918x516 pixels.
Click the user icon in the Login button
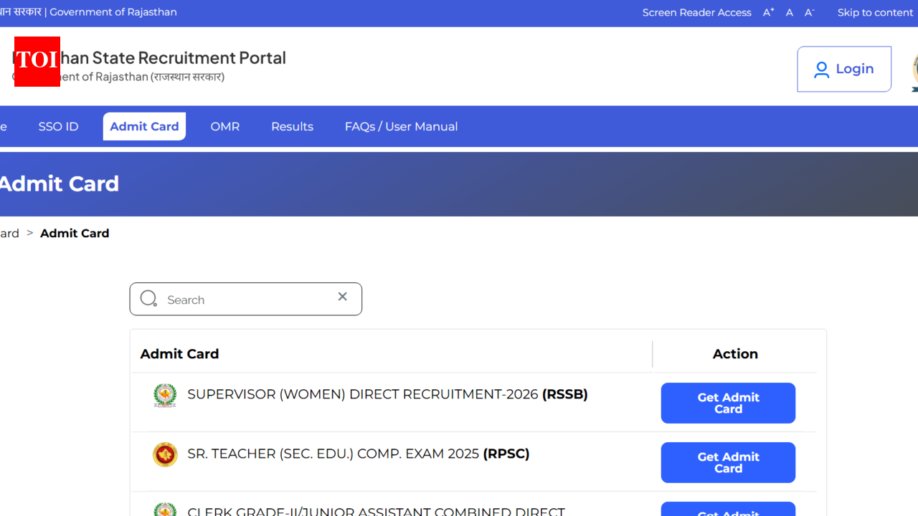click(822, 70)
